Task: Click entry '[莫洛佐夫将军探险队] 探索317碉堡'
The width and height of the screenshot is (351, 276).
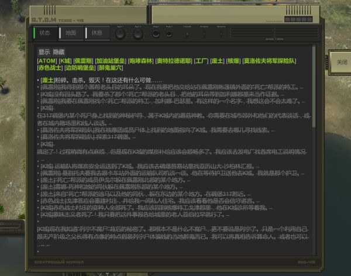Action: (x=88, y=137)
